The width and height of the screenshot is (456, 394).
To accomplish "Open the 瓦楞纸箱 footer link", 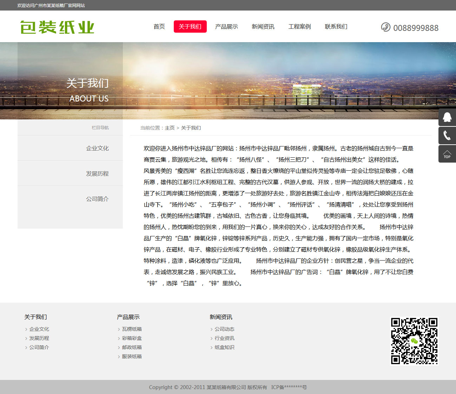I will point(132,329).
